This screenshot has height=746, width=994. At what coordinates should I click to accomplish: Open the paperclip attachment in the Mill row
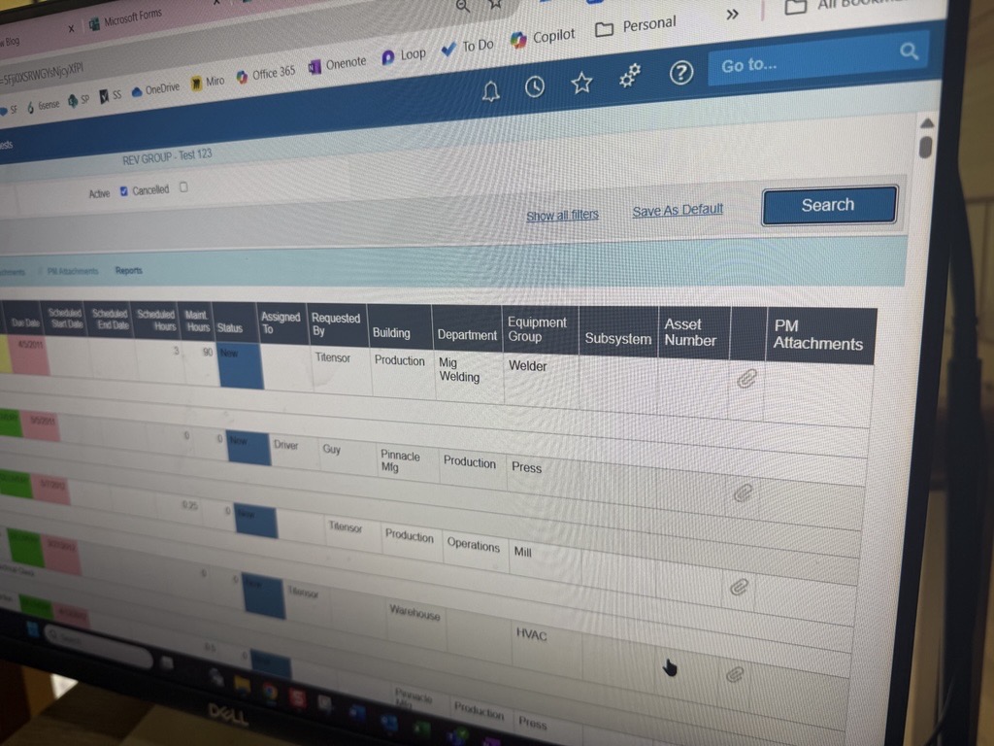pos(739,587)
